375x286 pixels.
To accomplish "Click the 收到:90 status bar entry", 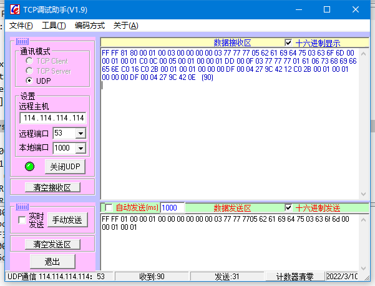I will coord(152,277).
